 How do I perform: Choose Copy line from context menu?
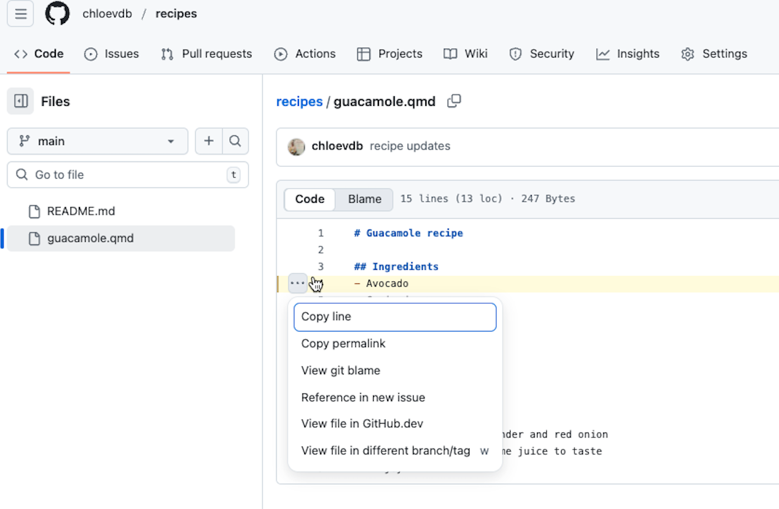pyautogui.click(x=395, y=317)
